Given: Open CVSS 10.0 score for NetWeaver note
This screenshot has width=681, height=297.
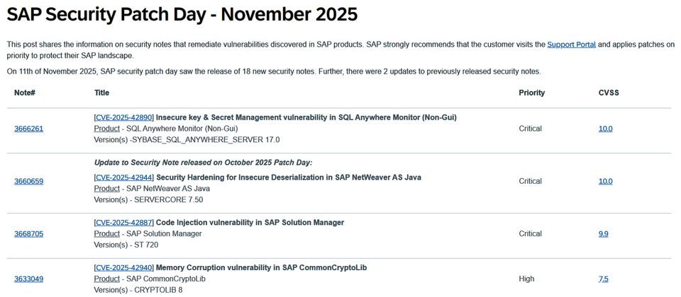Looking at the screenshot, I should (605, 182).
